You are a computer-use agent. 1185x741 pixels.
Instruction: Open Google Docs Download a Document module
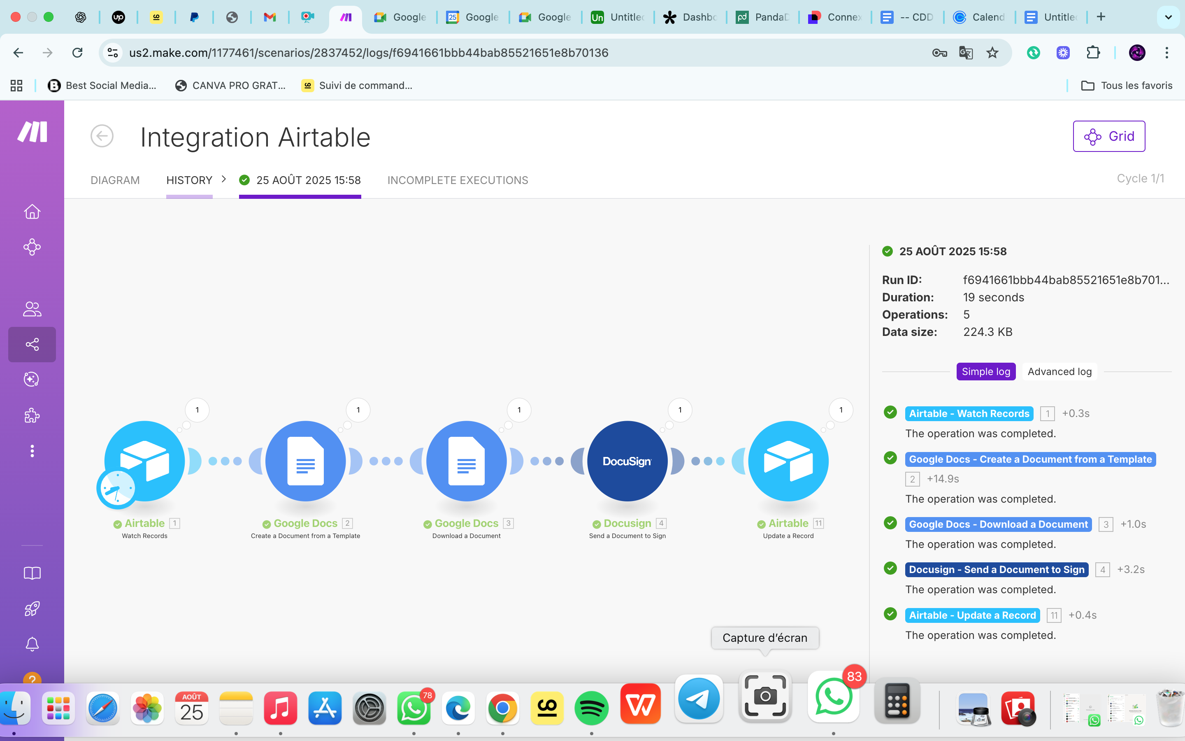pyautogui.click(x=466, y=461)
